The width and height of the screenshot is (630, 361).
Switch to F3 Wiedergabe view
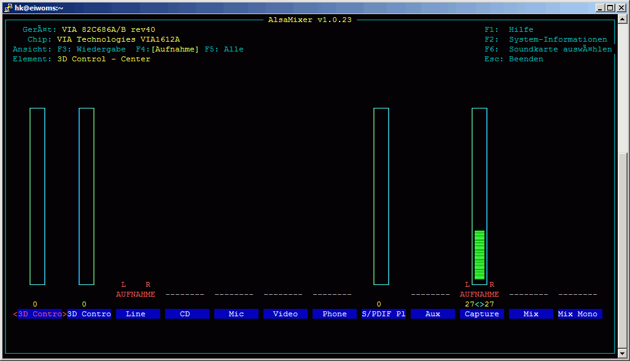[91, 49]
